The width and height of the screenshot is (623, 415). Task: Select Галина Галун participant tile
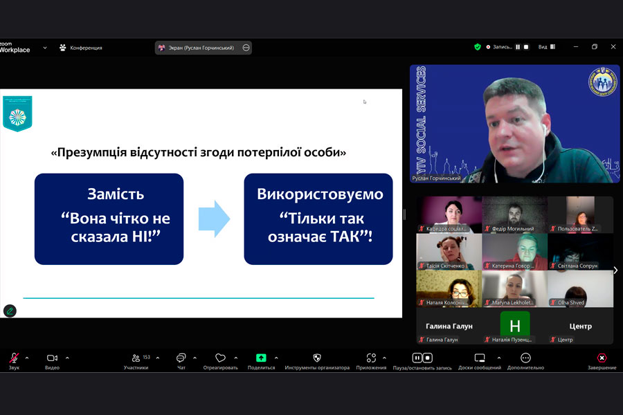coord(449,326)
